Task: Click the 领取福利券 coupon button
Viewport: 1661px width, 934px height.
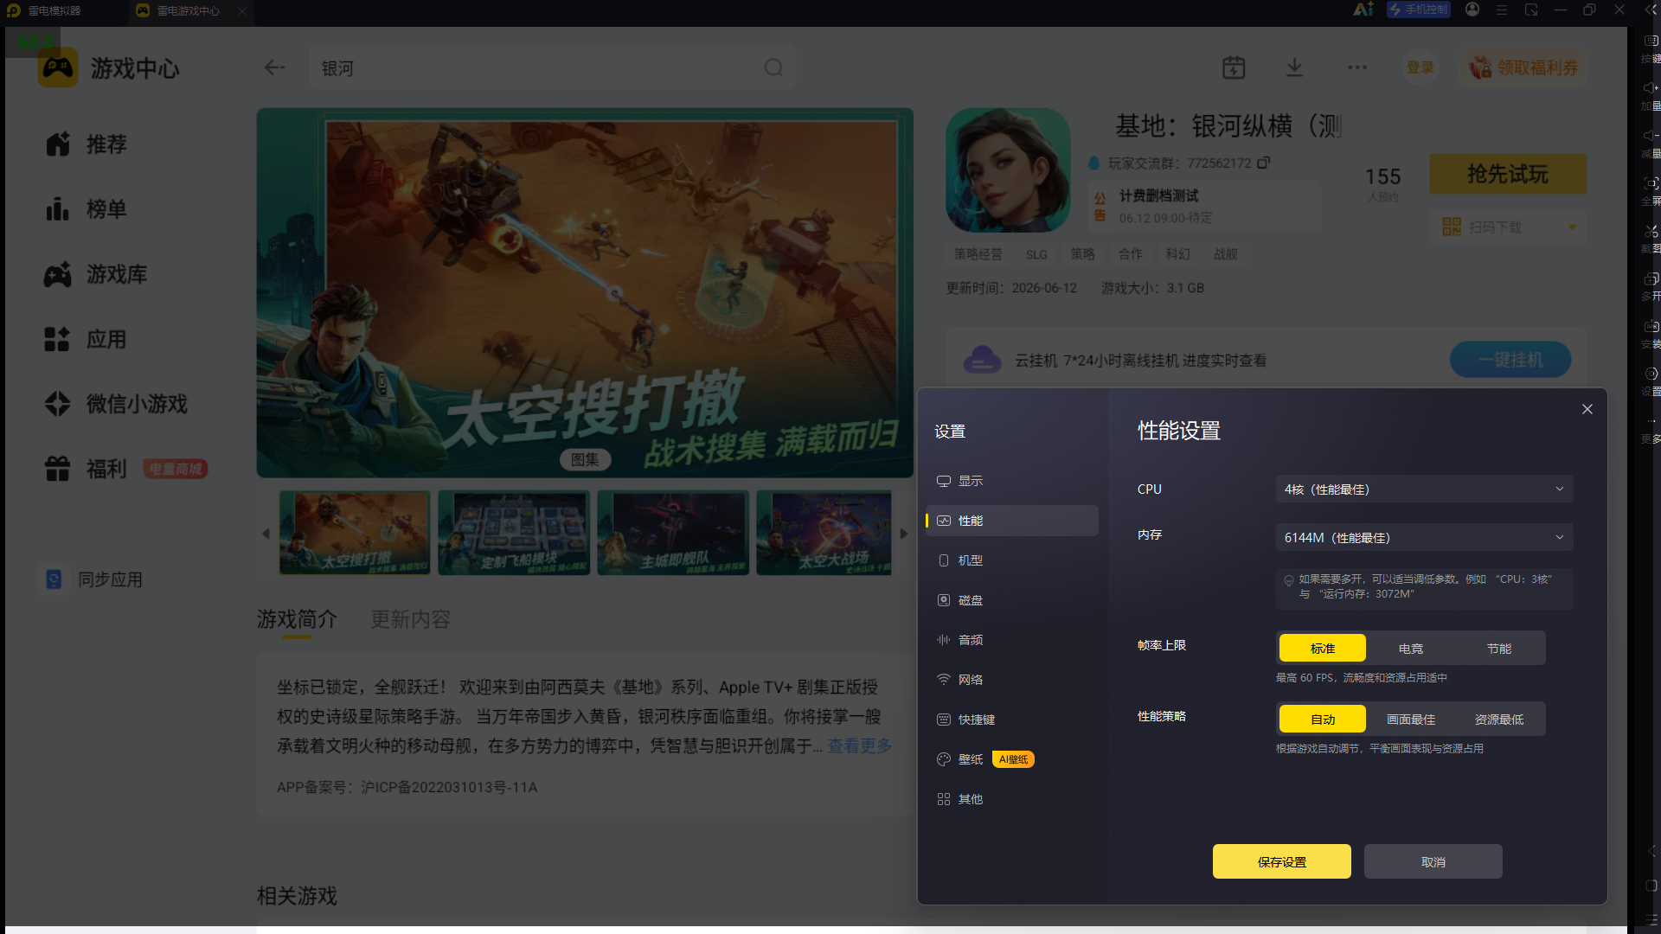Action: coord(1523,67)
